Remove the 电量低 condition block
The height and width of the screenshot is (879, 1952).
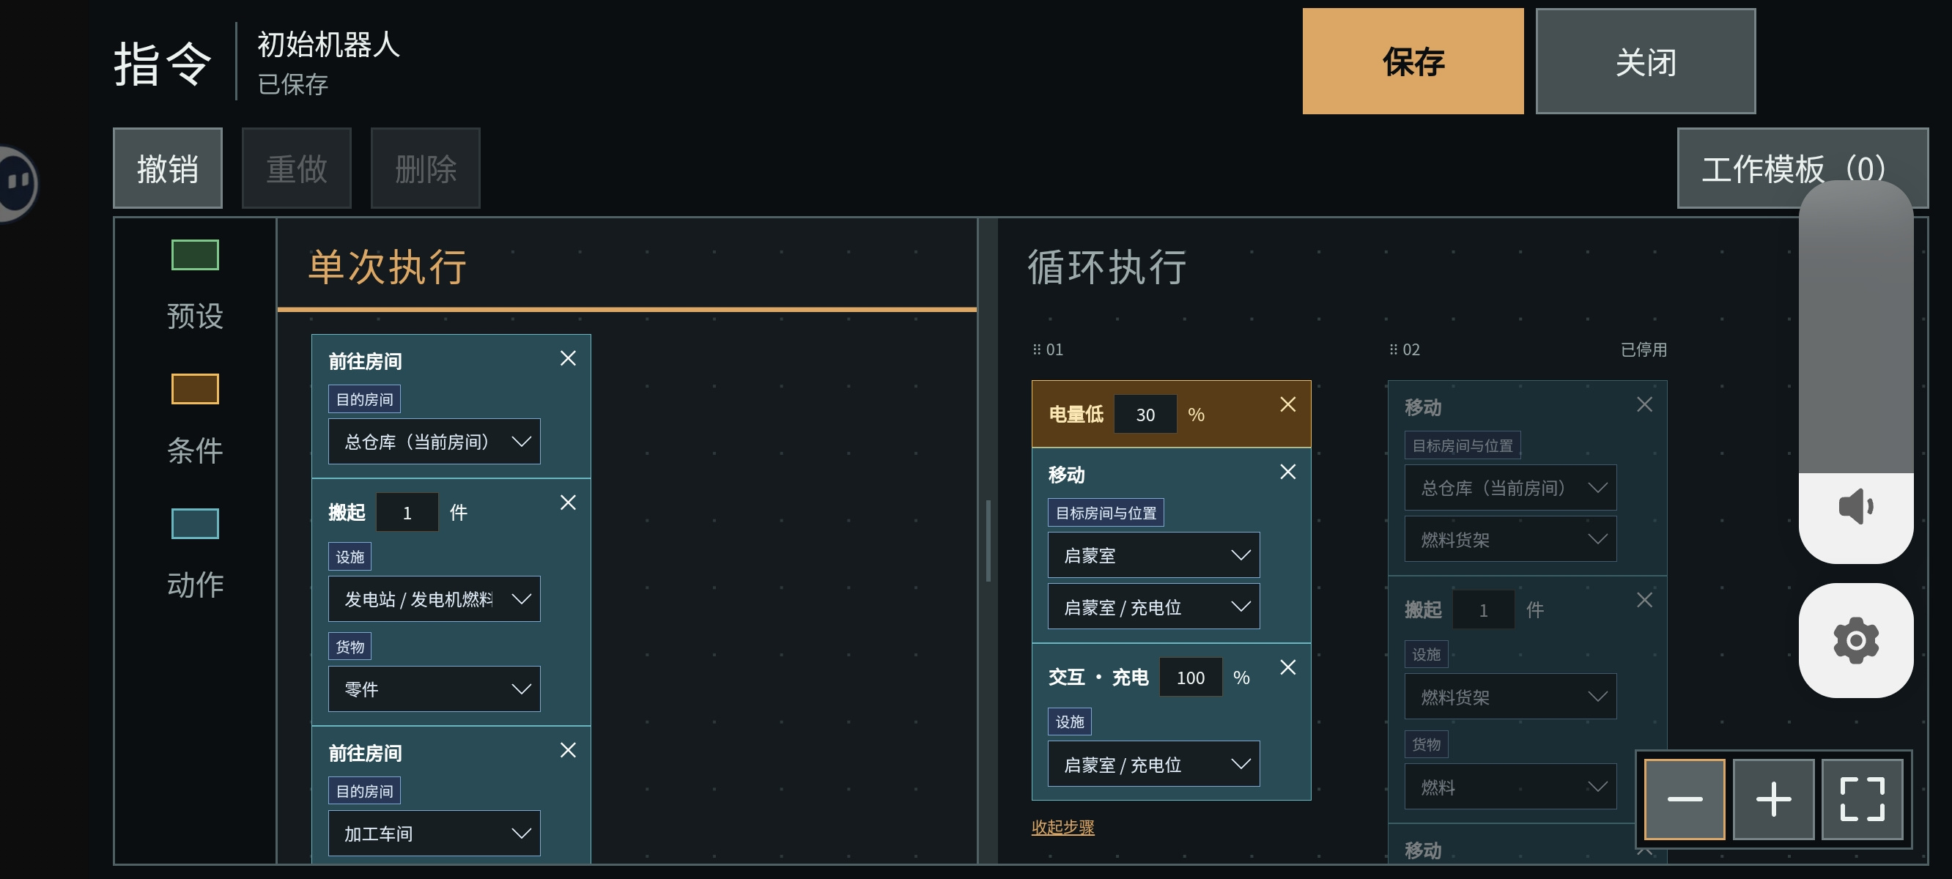click(x=1287, y=404)
